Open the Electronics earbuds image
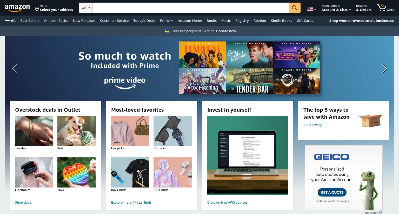Screen dimensions: 399x214 (x=34, y=172)
